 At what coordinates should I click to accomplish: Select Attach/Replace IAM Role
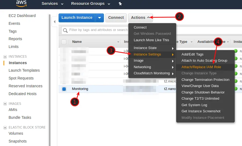pos(205,67)
